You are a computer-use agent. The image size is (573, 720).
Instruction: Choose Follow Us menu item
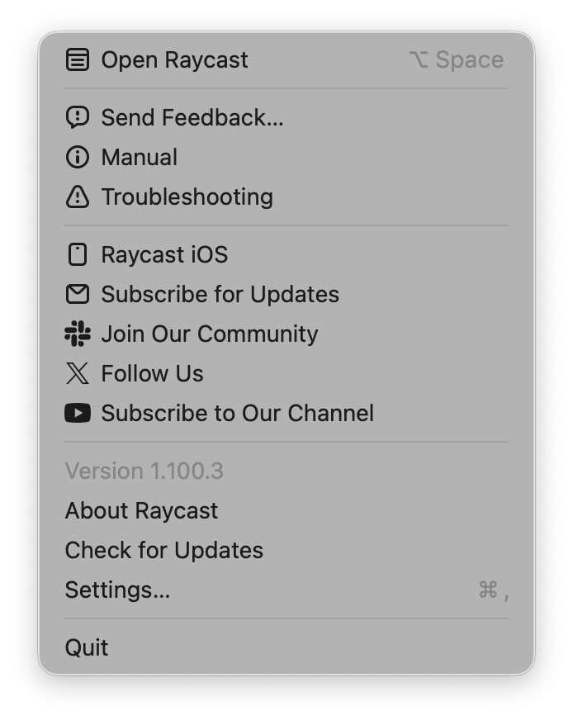pos(286,373)
